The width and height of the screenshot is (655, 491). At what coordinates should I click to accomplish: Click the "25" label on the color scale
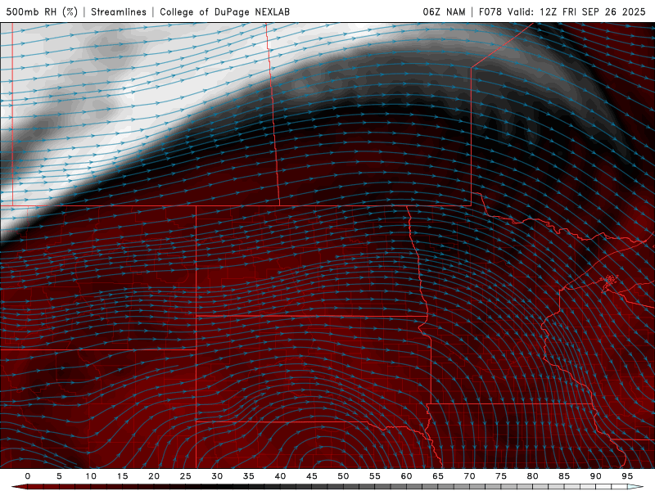186,476
